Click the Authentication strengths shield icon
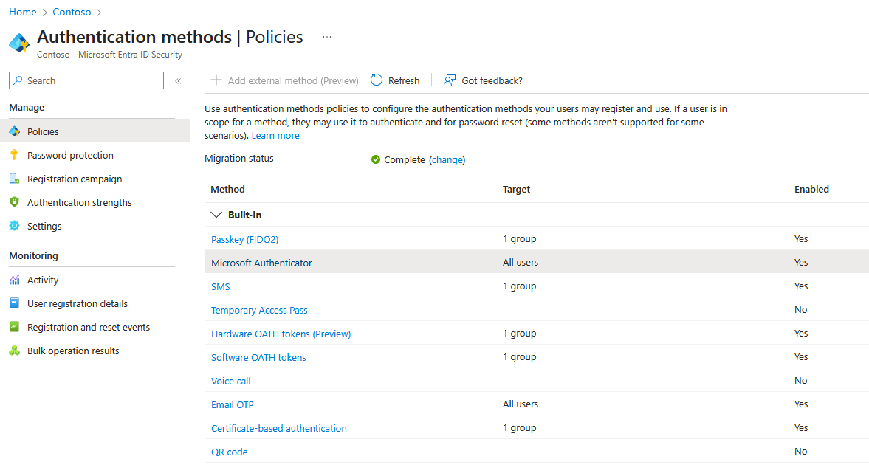The height and width of the screenshot is (476, 869). [x=14, y=202]
